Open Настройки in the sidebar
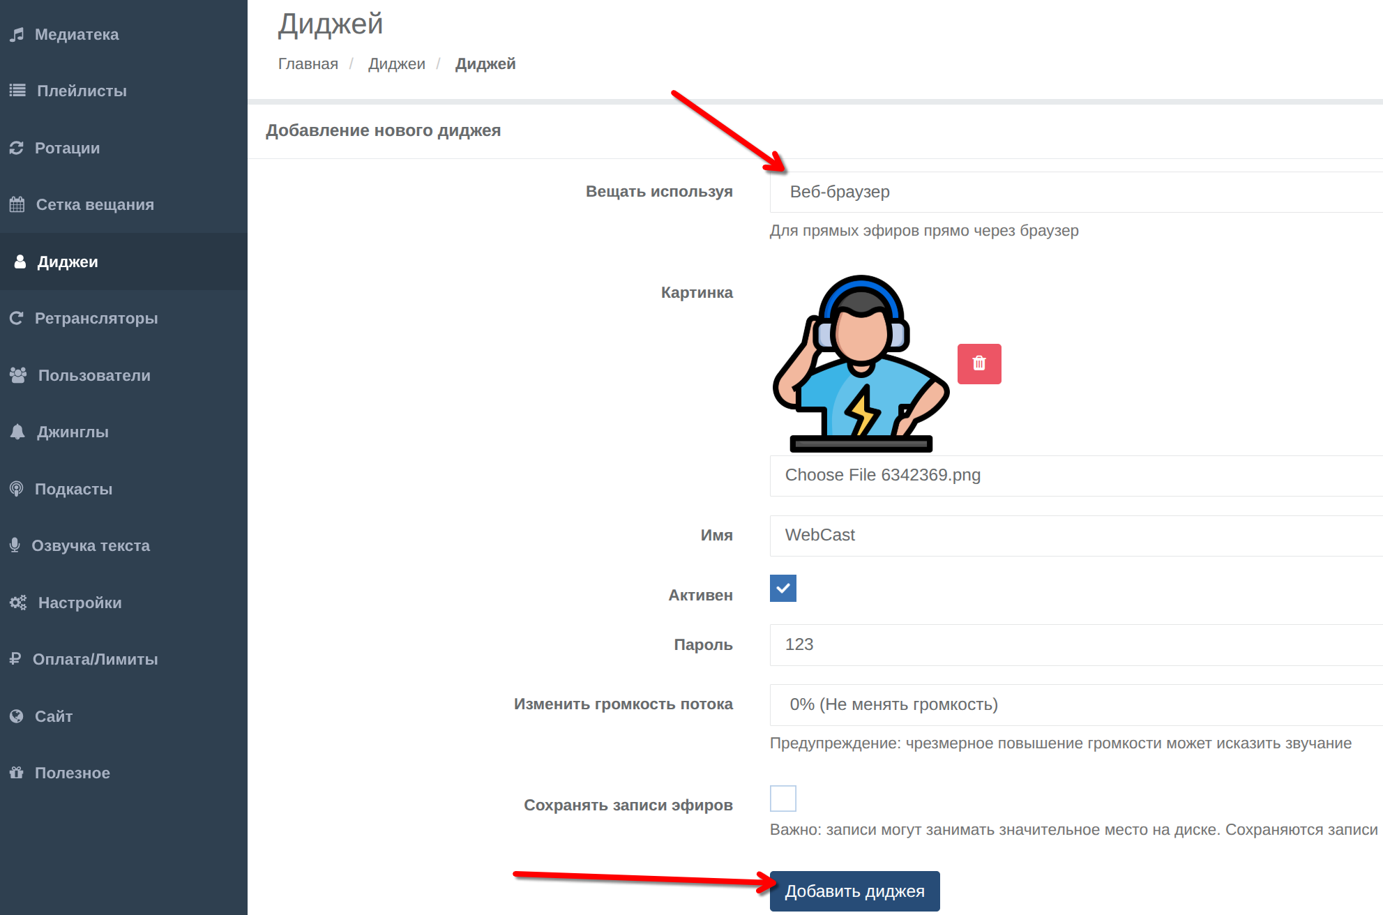 tap(80, 603)
